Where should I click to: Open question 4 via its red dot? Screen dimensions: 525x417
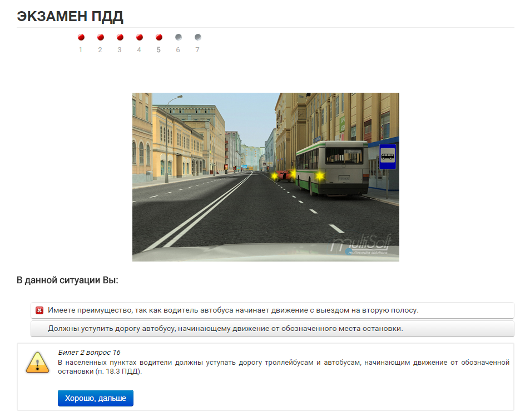pyautogui.click(x=139, y=38)
